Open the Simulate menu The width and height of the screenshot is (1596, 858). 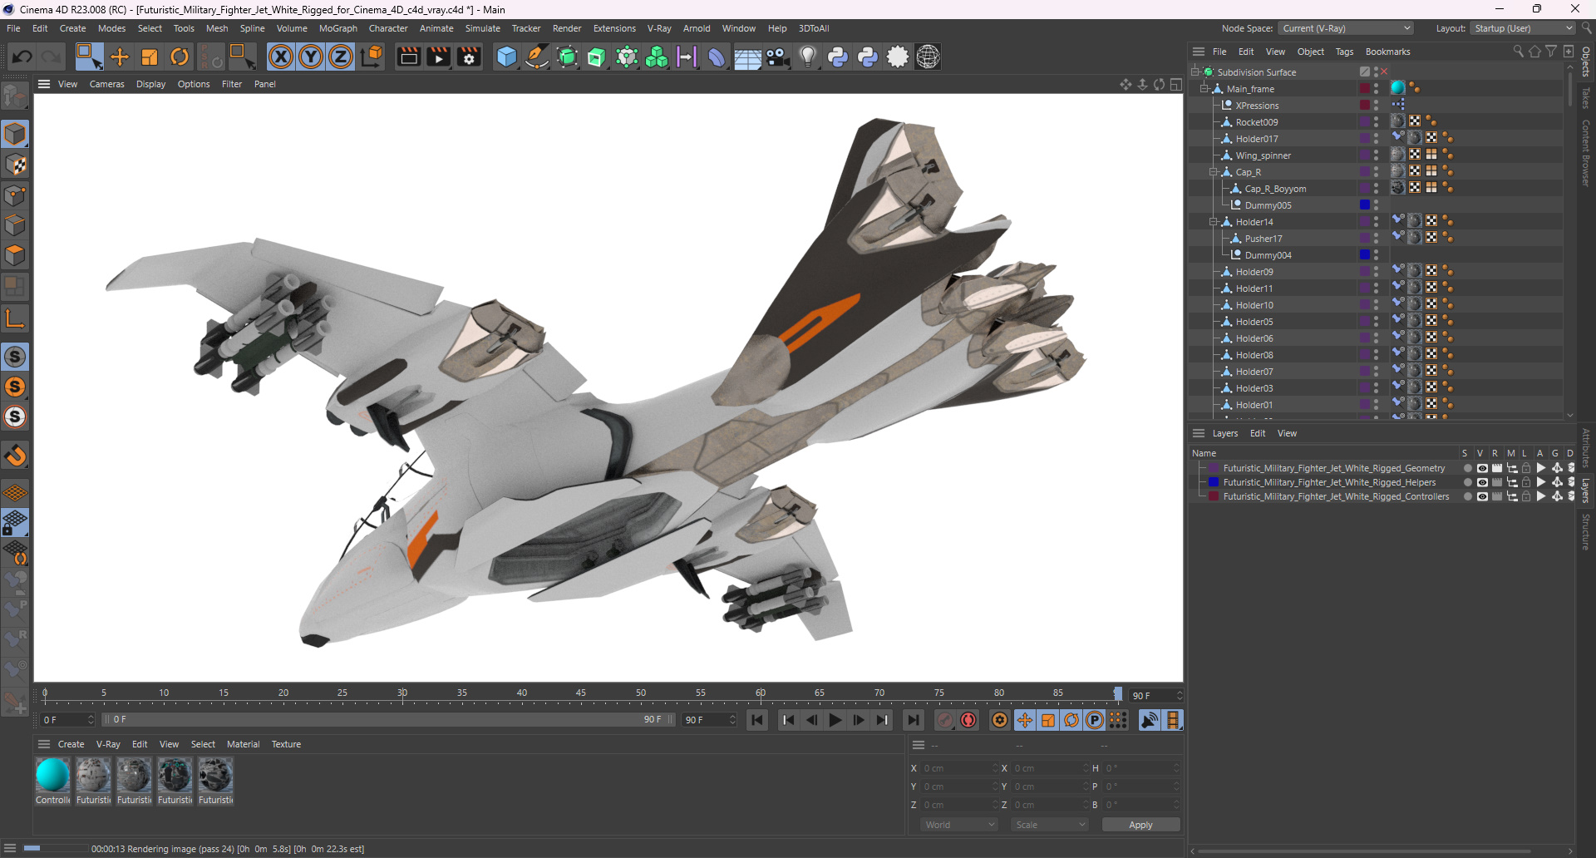(483, 28)
